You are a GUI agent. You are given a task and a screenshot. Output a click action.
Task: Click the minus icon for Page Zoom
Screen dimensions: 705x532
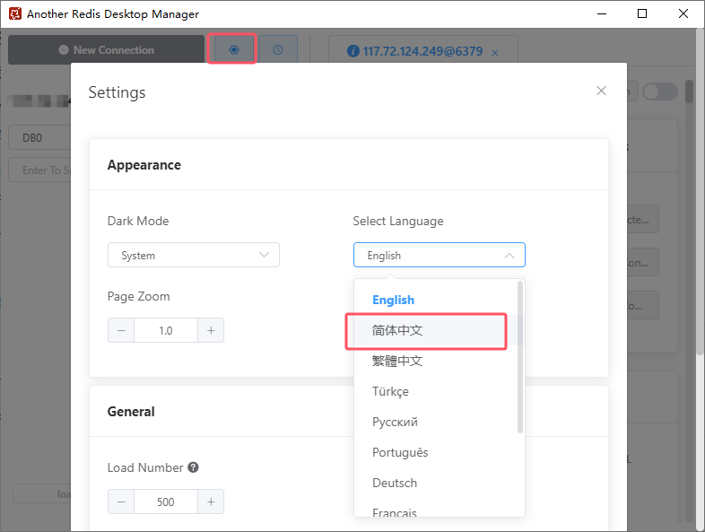pyautogui.click(x=121, y=330)
